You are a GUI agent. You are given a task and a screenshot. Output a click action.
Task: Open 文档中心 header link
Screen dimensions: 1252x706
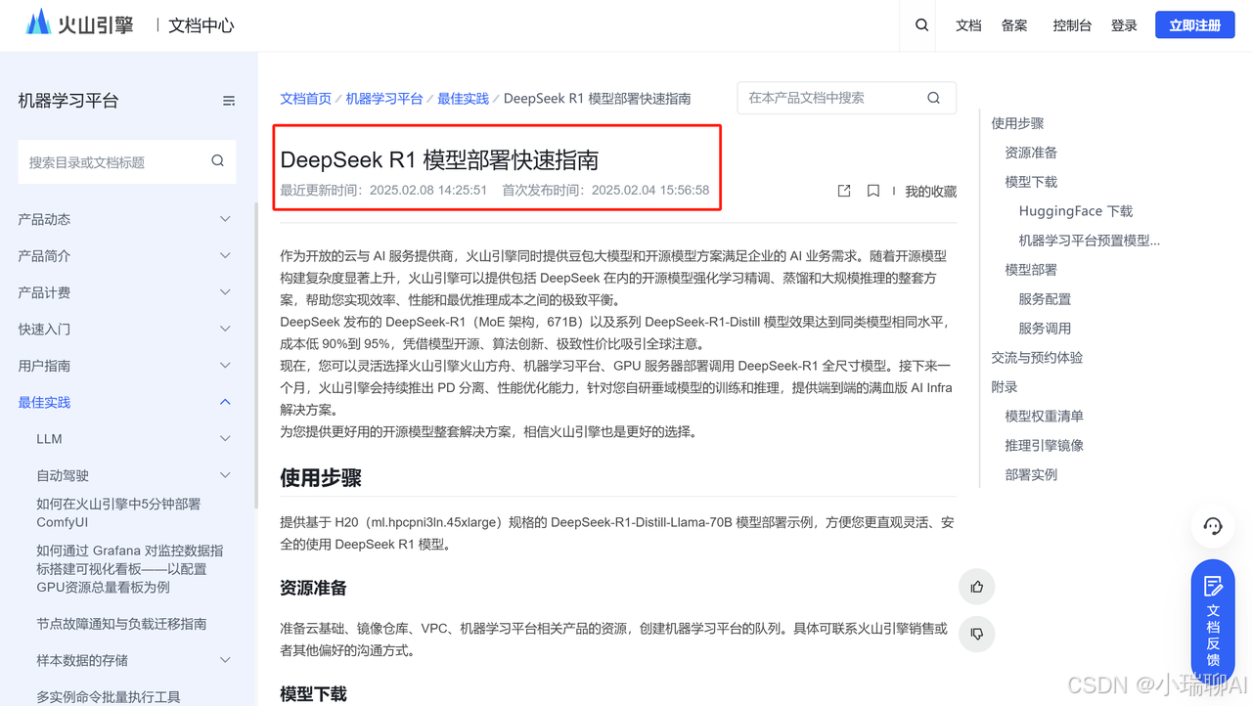[x=201, y=25]
